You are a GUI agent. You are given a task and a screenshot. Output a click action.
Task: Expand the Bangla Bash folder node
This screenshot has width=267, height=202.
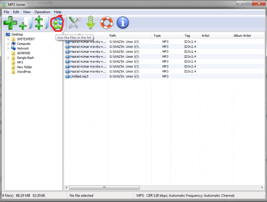coord(8,58)
